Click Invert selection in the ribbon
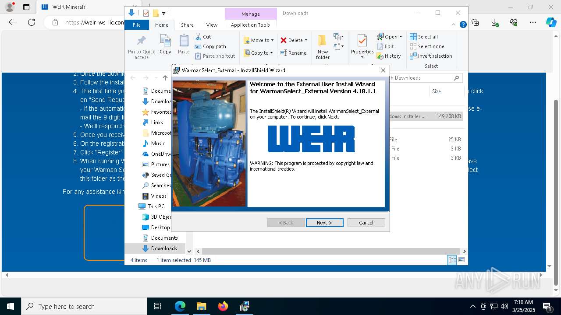561x315 pixels. pyautogui.click(x=431, y=56)
